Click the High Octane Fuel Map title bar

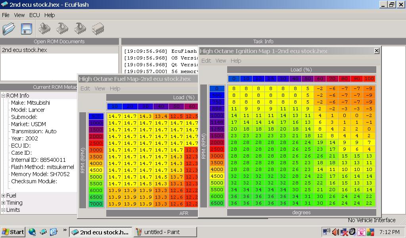(x=138, y=79)
